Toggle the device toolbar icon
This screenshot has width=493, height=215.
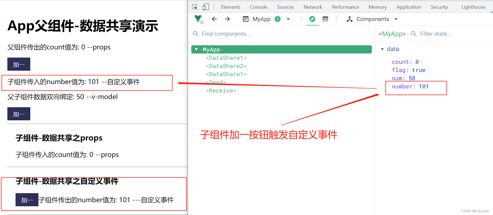pyautogui.click(x=206, y=7)
